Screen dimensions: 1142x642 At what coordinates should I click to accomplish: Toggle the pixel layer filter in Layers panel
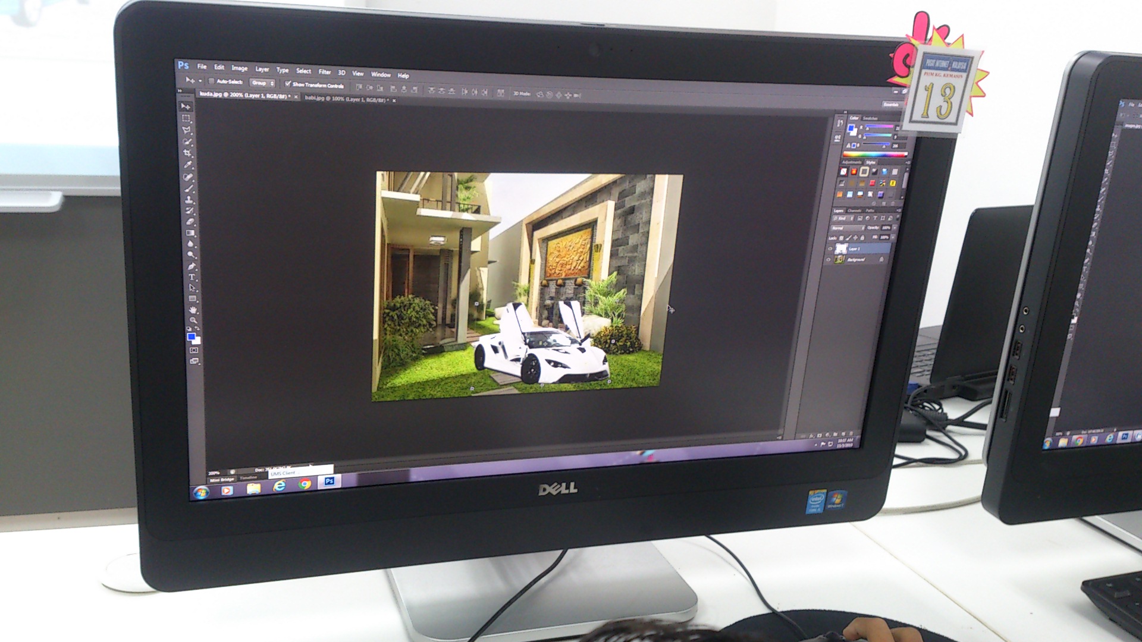(x=860, y=218)
